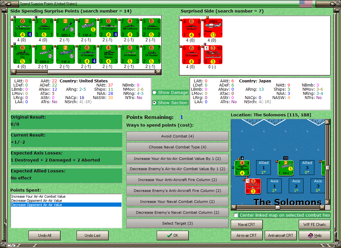This screenshot has width=341, height=248.
Task: Choose the CA Houston counter
Action: pos(151,54)
